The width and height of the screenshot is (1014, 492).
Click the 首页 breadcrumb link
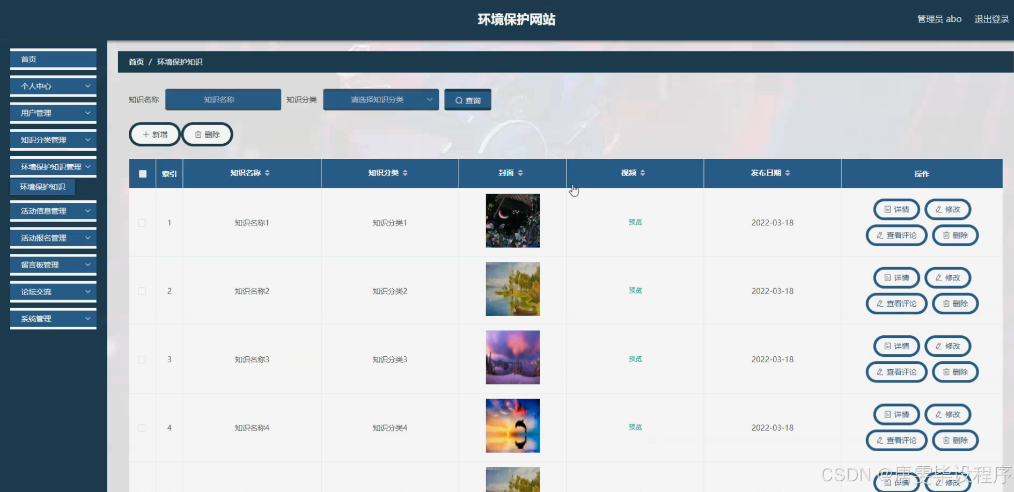pos(136,62)
